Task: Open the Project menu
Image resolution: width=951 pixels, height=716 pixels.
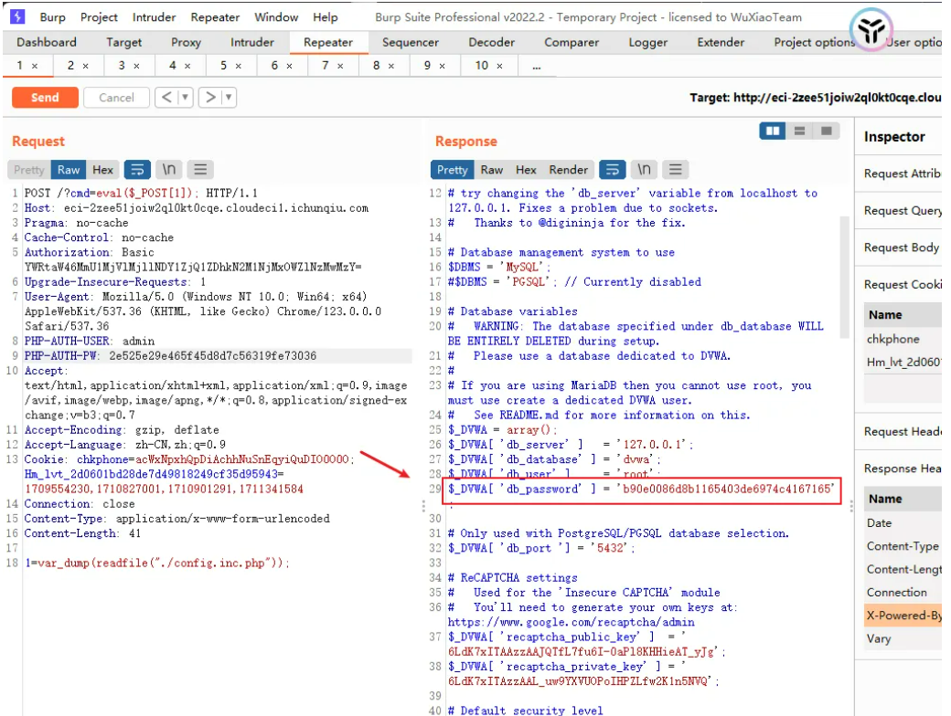Action: coord(99,17)
